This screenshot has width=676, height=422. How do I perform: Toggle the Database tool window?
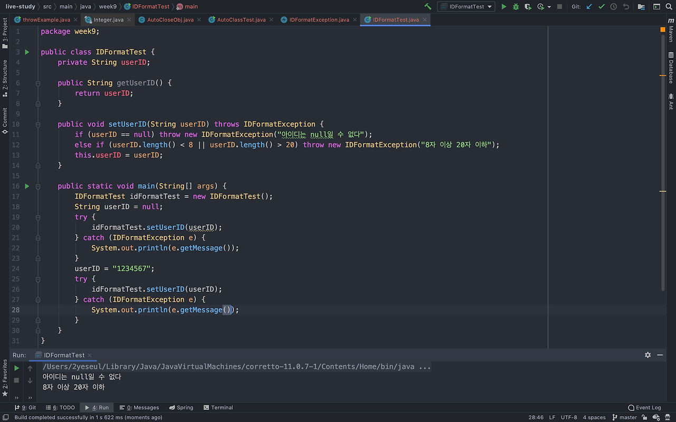coord(671,68)
